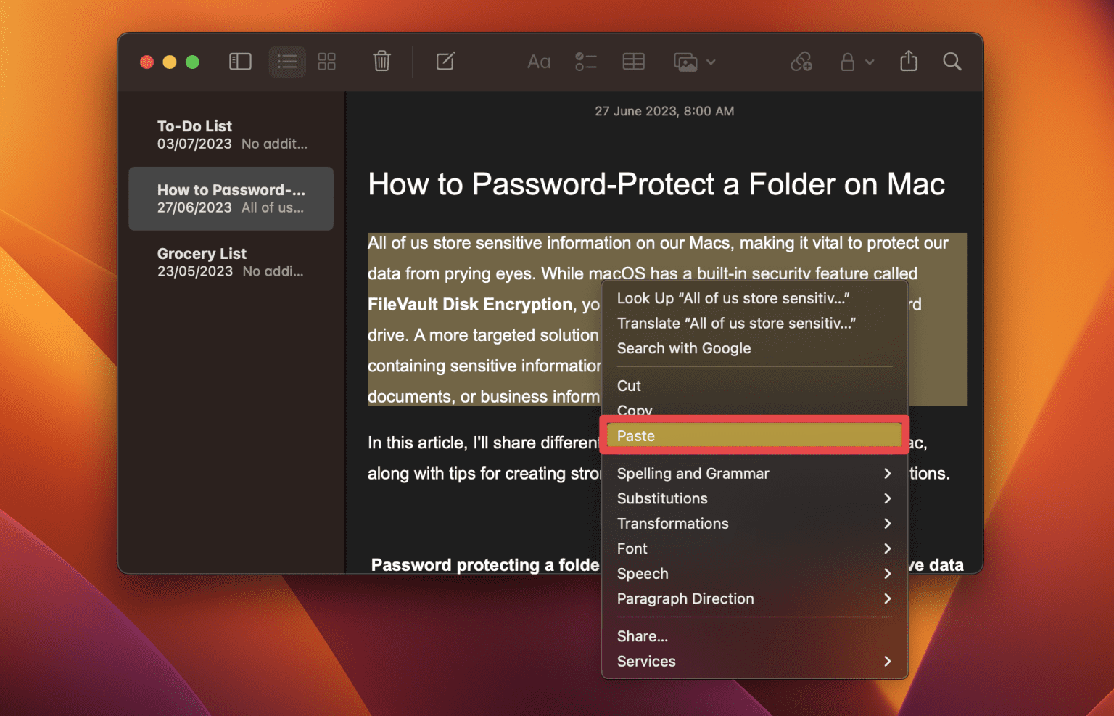Image resolution: width=1114 pixels, height=716 pixels.
Task: Insert a table
Action: point(633,62)
